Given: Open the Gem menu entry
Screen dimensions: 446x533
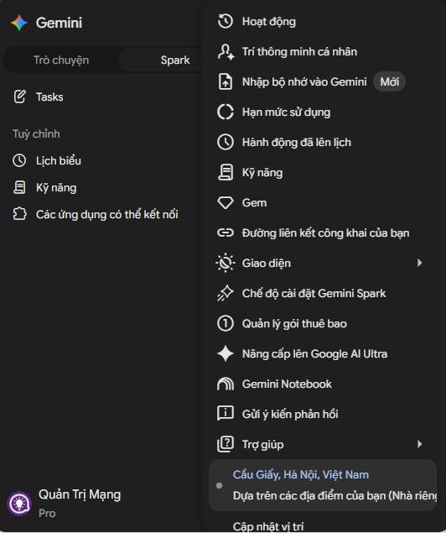Looking at the screenshot, I should [254, 203].
